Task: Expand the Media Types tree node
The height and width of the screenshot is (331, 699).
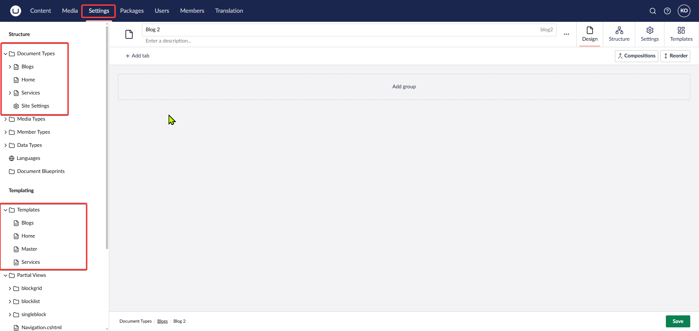Action: 5,119
